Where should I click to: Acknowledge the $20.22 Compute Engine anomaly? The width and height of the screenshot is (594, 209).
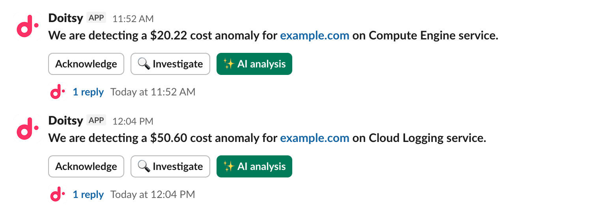[86, 64]
